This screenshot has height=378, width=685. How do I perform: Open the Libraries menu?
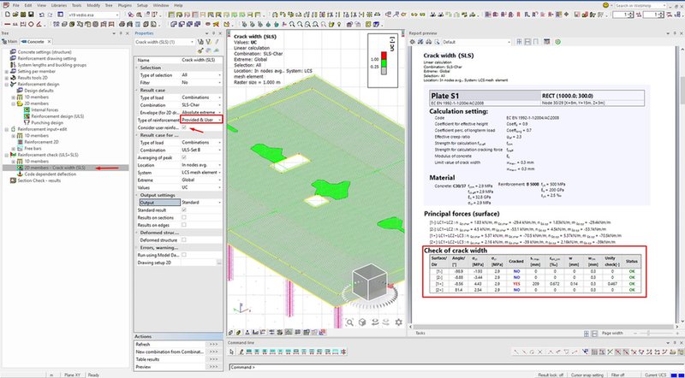click(60, 5)
